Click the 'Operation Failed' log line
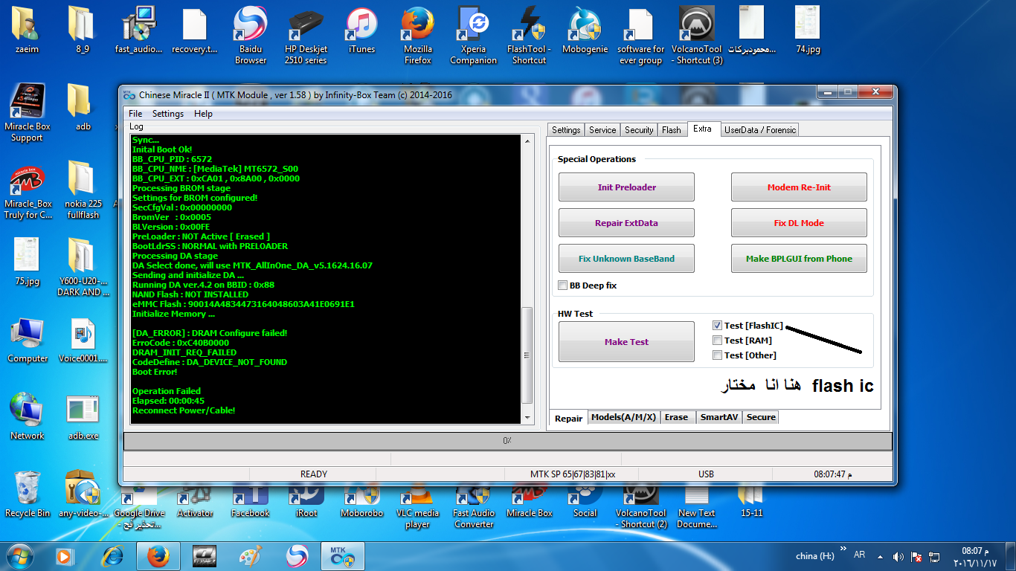1016x571 pixels. tap(167, 391)
